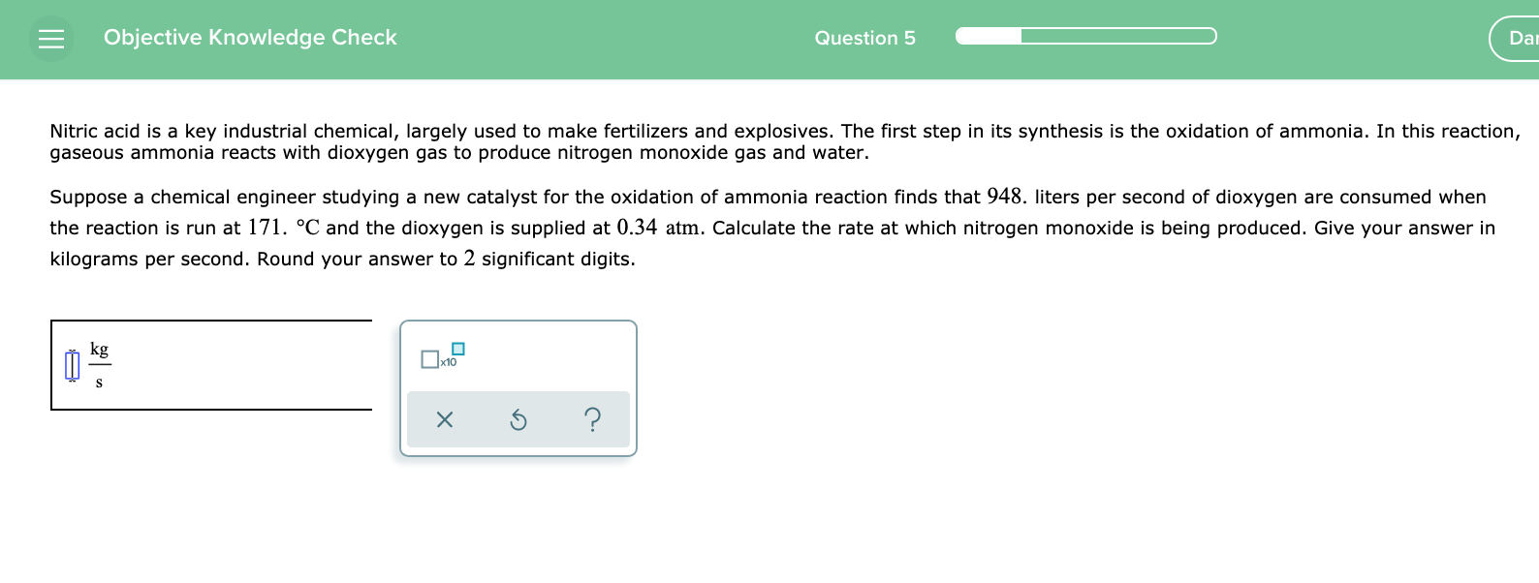Viewport: 1539px width, 583px height.
Task: Expand the answer template palette panel
Action: [x=518, y=387]
